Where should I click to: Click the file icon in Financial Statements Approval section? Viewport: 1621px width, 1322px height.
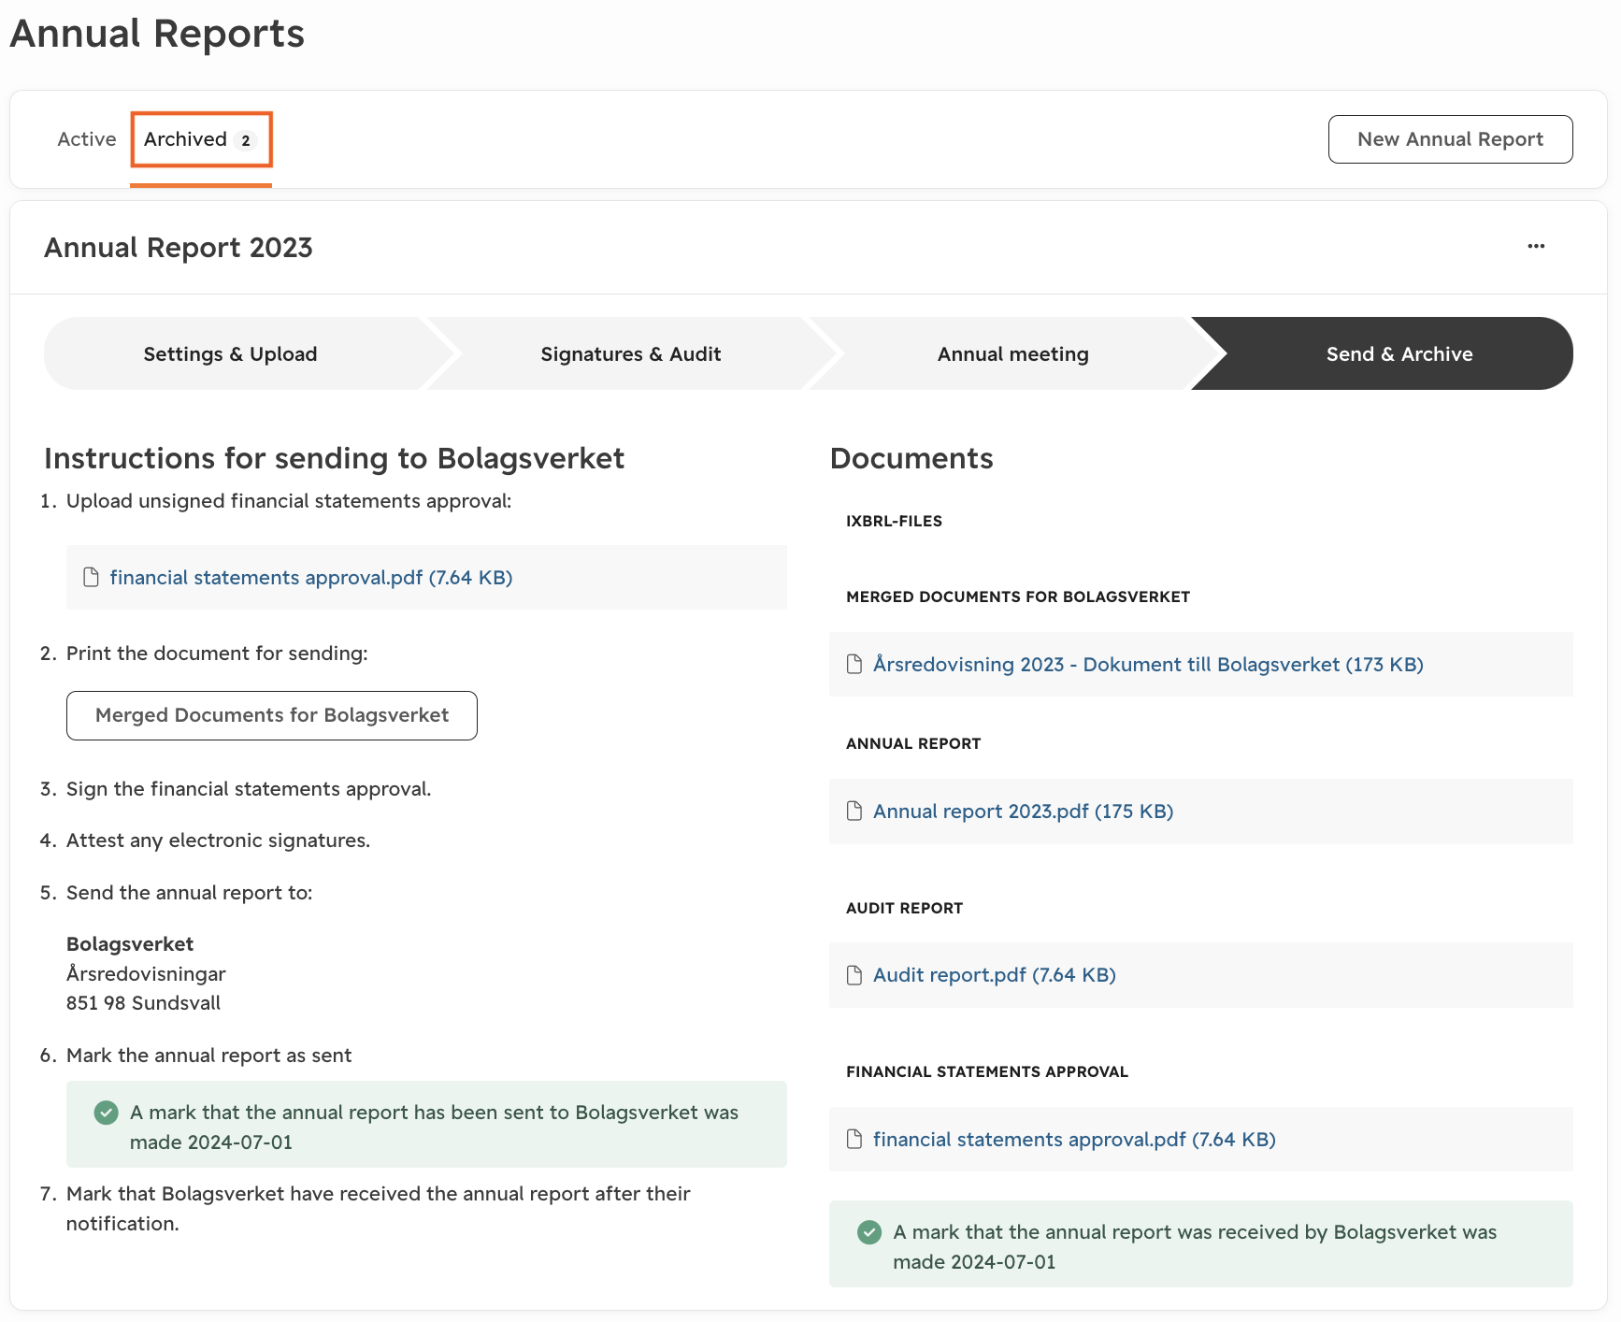pyautogui.click(x=854, y=1139)
